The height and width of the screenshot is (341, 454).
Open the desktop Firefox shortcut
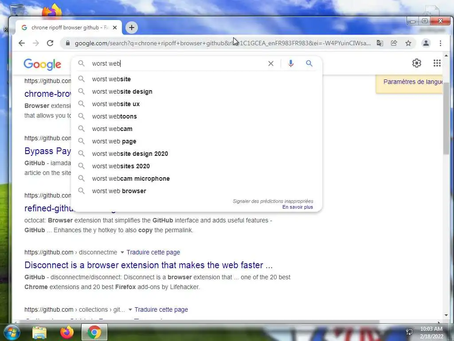tap(52, 11)
